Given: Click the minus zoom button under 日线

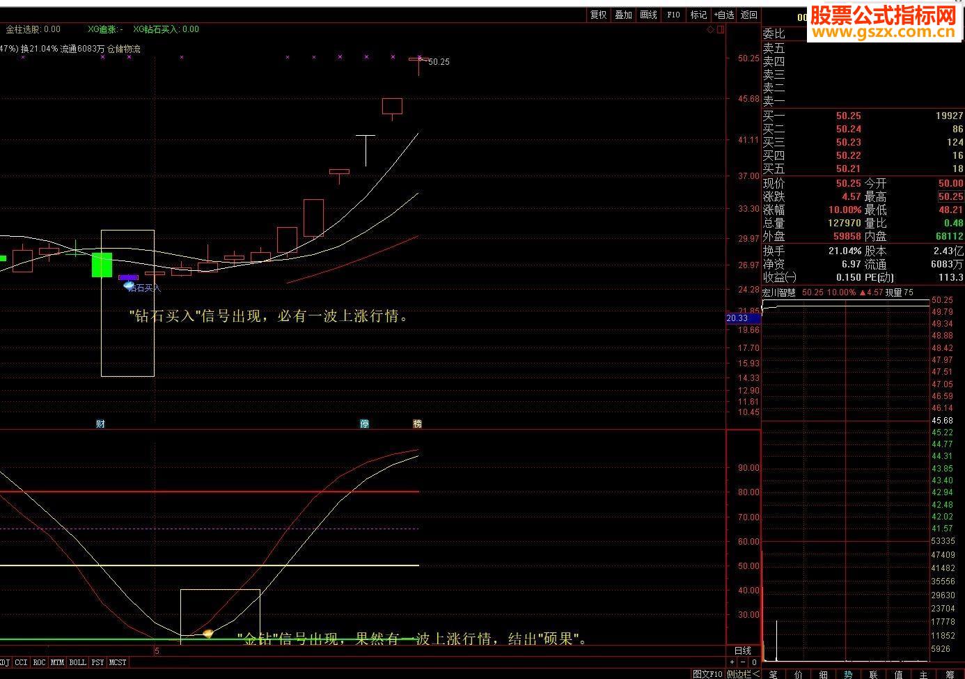Looking at the screenshot, I should pyautogui.click(x=743, y=662).
